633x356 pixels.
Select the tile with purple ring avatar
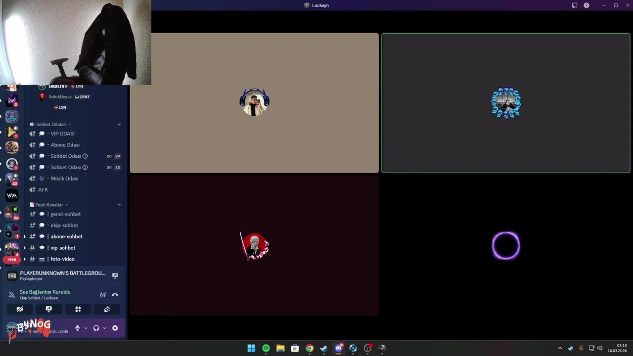point(506,246)
